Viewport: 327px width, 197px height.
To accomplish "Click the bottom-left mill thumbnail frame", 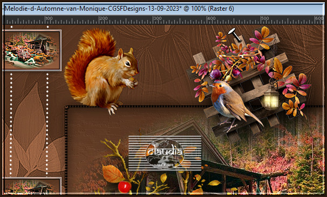I will pos(32,186).
